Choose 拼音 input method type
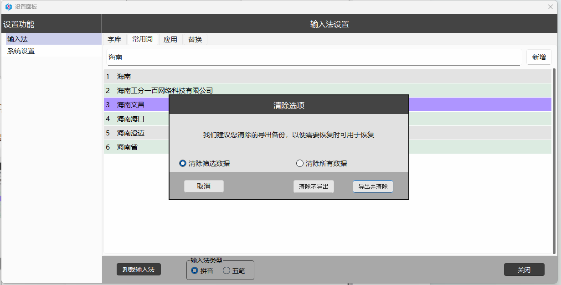Screen dimensions: 561x285 195,270
